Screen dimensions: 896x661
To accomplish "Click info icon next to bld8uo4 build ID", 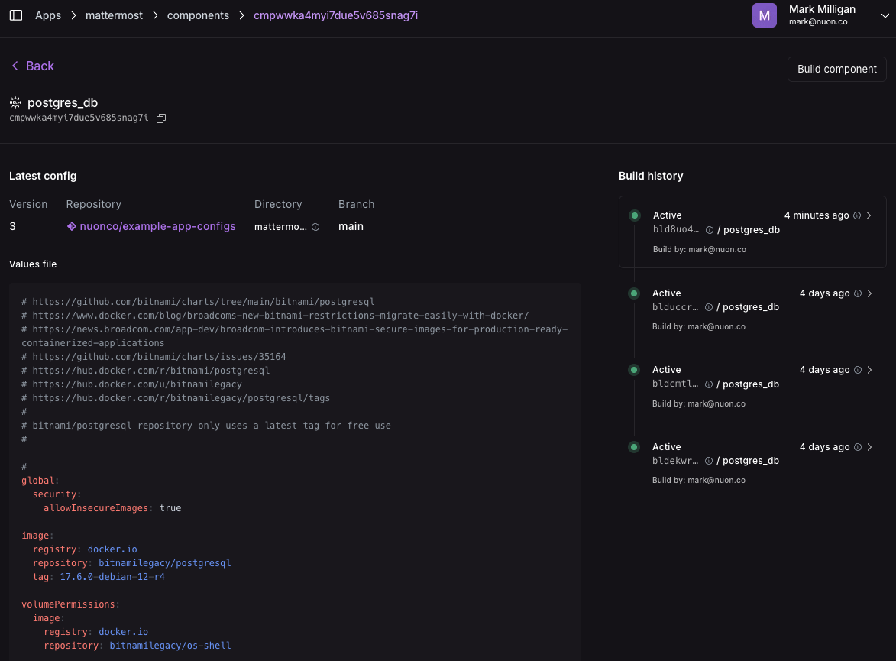I will tap(709, 230).
